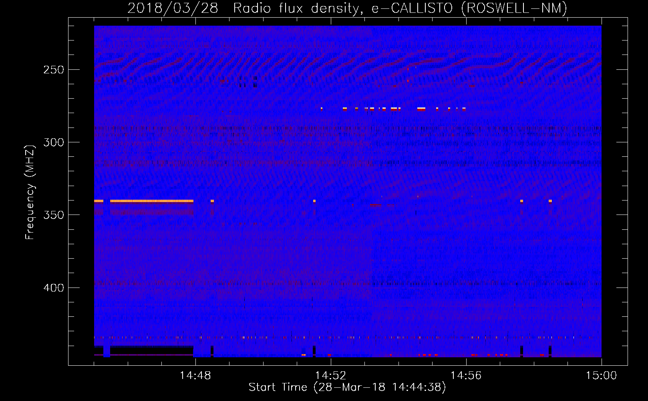Click the 250 frequency tick label
This screenshot has width=648, height=401.
tap(54, 70)
